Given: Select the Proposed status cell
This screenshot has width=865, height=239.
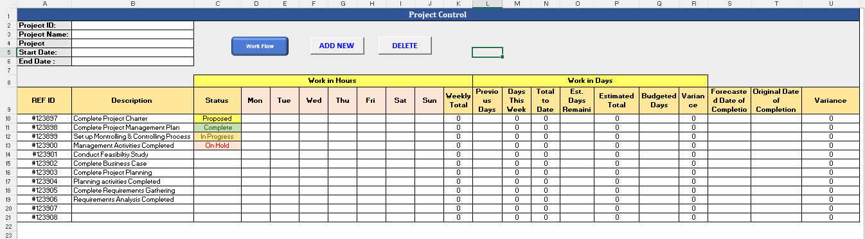Looking at the screenshot, I should (x=217, y=118).
